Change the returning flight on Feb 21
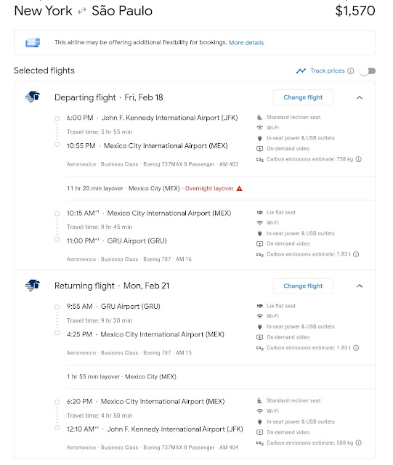The image size is (393, 465). tap(303, 286)
